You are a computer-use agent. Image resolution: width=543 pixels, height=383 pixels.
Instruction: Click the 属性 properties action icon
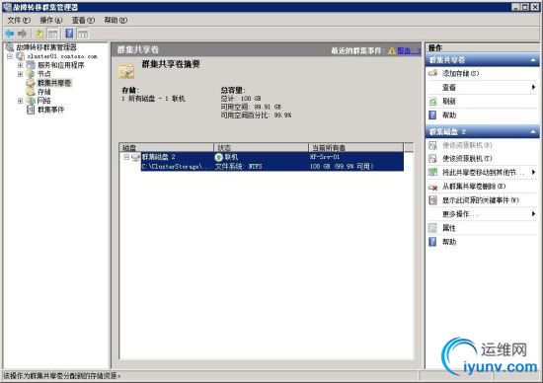[x=432, y=228]
